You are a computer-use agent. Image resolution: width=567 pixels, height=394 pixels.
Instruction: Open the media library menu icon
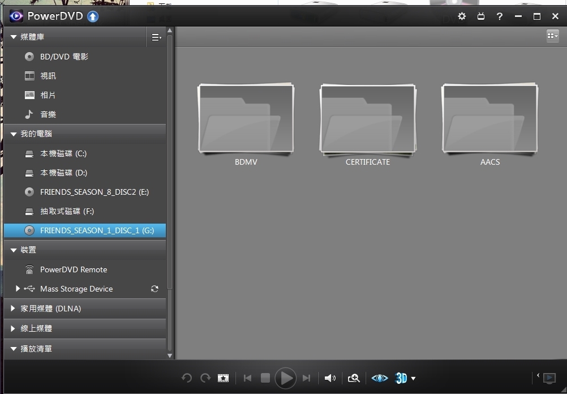coord(156,37)
